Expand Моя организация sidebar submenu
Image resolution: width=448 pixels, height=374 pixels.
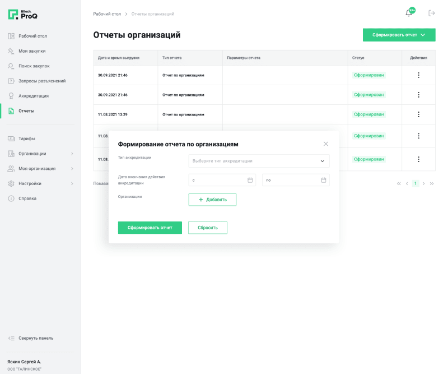tap(72, 169)
